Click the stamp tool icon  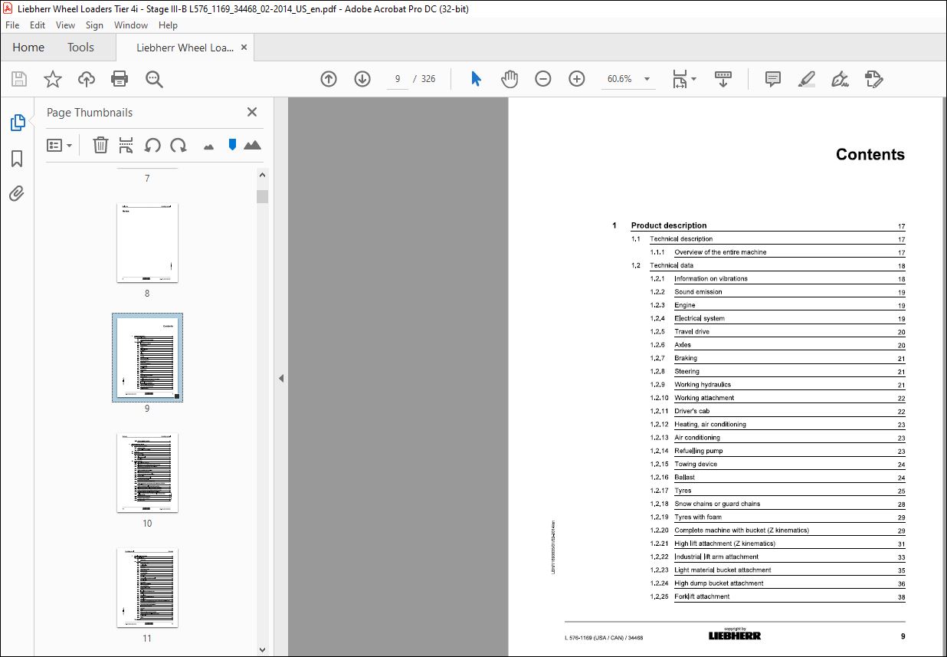874,79
